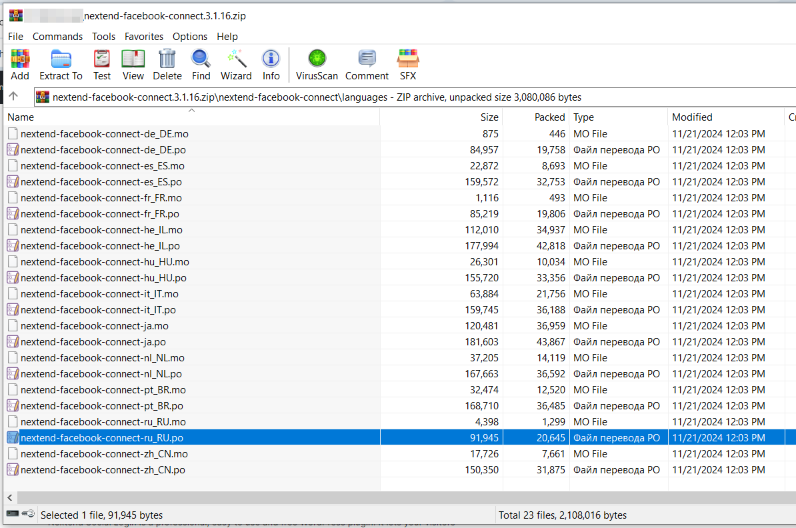Click the horizontal scrollbar track

coord(400,498)
